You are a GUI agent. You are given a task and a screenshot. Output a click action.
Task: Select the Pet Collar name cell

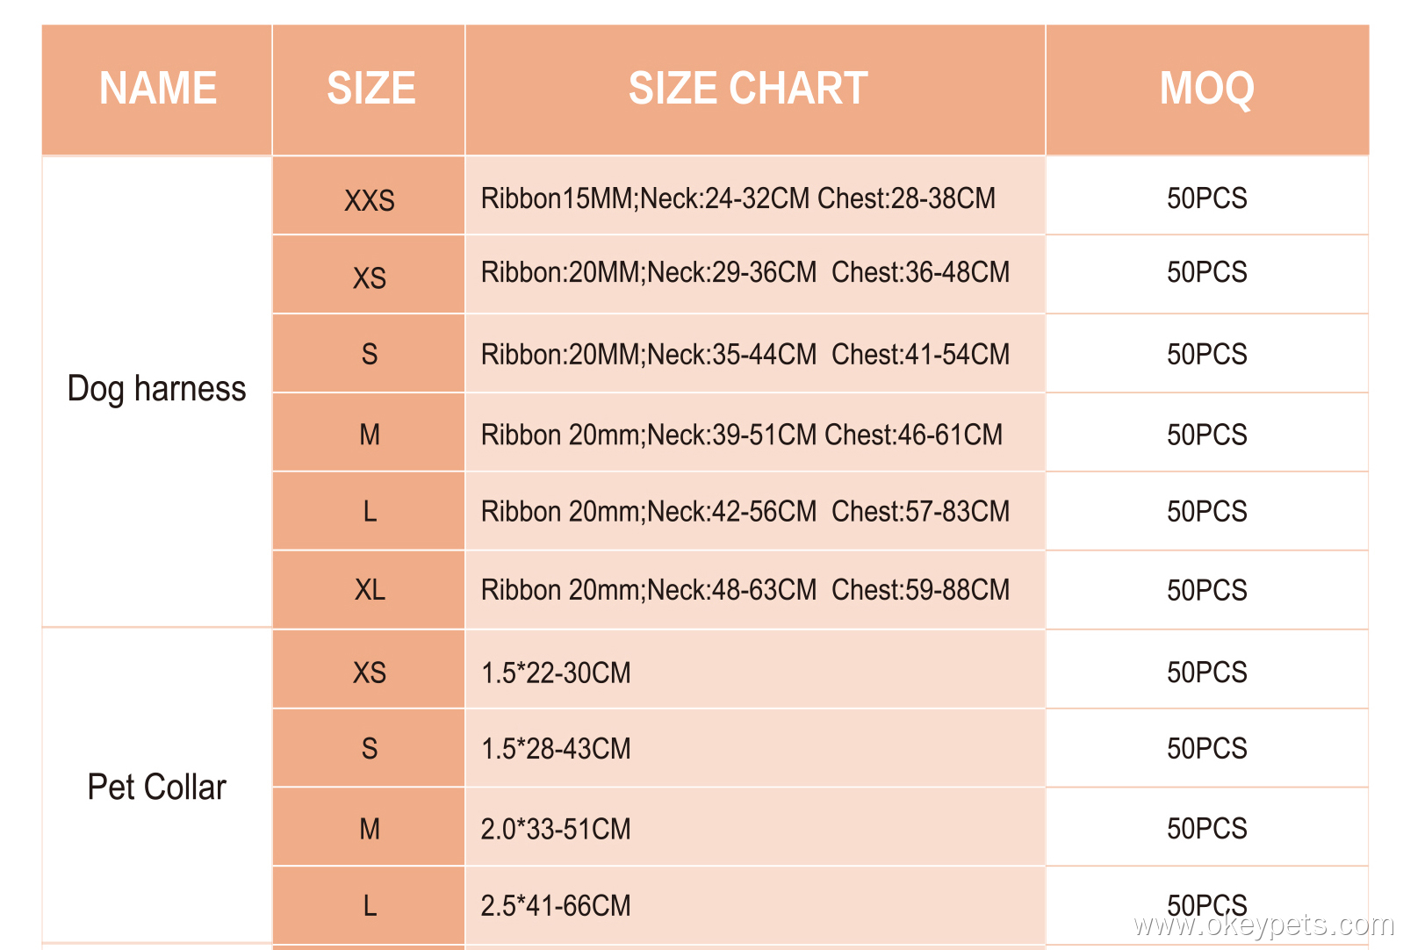click(157, 787)
